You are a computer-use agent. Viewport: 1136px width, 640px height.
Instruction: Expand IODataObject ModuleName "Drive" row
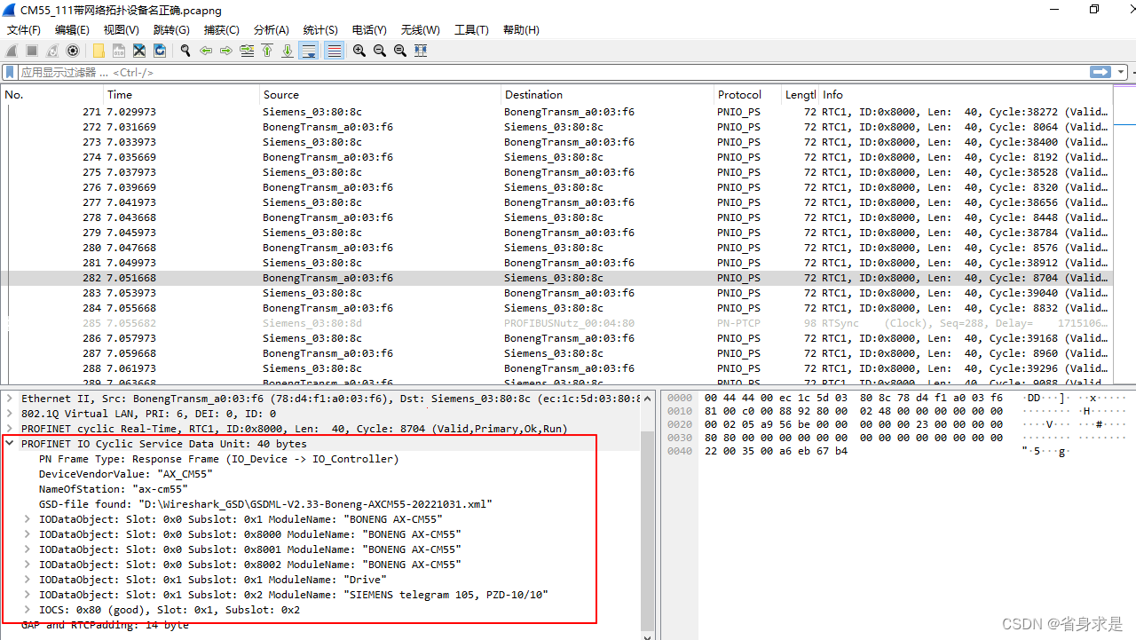28,580
